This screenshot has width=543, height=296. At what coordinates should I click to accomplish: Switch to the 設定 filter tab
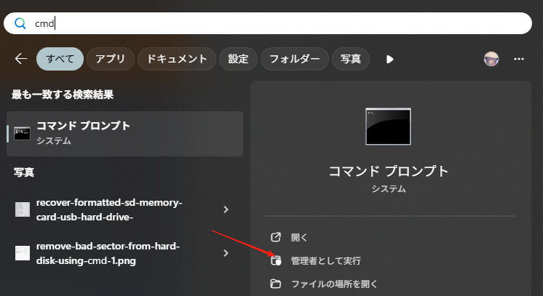pyautogui.click(x=238, y=59)
